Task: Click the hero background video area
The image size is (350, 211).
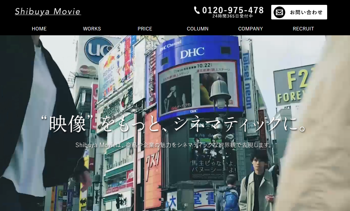Action: click(x=174, y=179)
